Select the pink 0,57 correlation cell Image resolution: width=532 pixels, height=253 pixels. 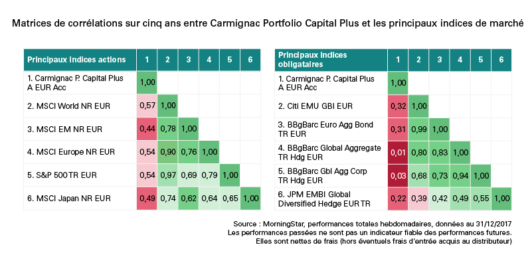[147, 106]
